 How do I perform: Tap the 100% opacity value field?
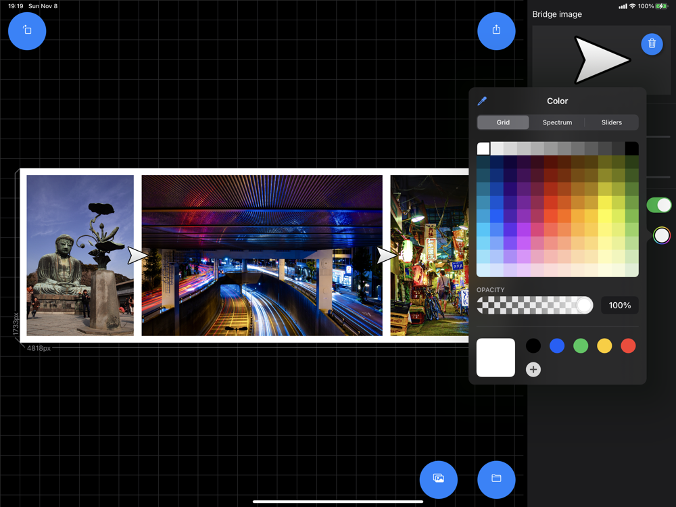[x=619, y=306]
